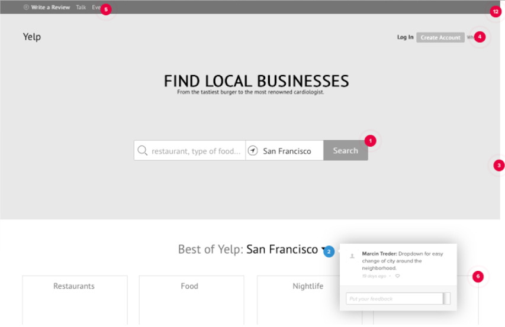
Task: Click the Log In link
Action: (405, 37)
